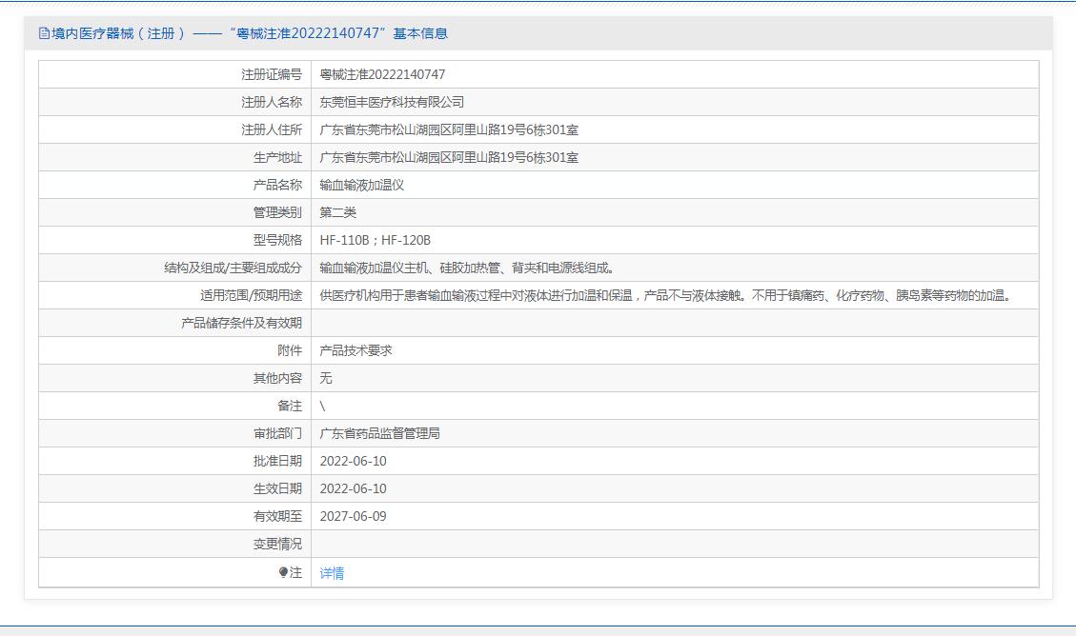Click the bulb icon beside 注 label

(x=283, y=572)
